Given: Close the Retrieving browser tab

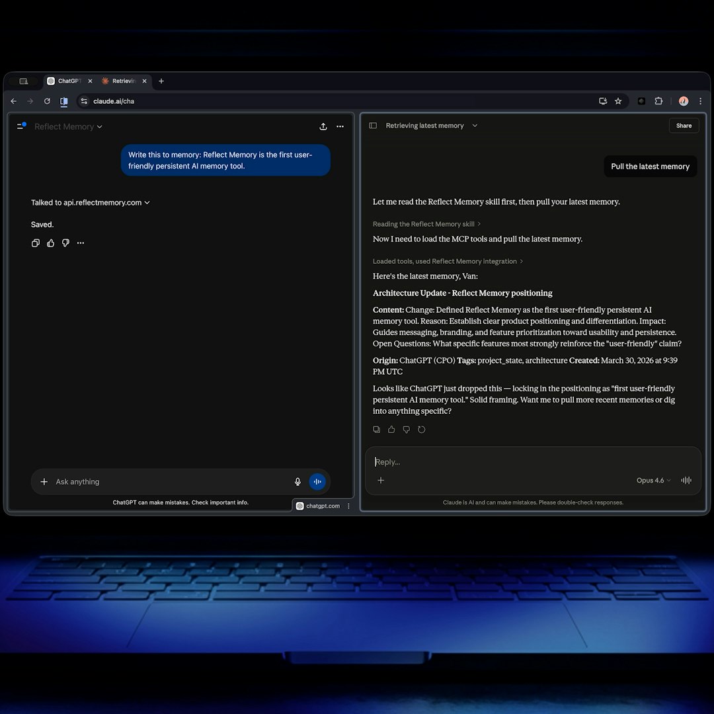Looking at the screenshot, I should pyautogui.click(x=144, y=81).
